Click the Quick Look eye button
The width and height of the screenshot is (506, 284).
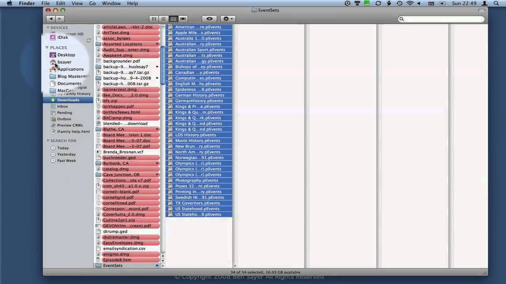pos(210,19)
